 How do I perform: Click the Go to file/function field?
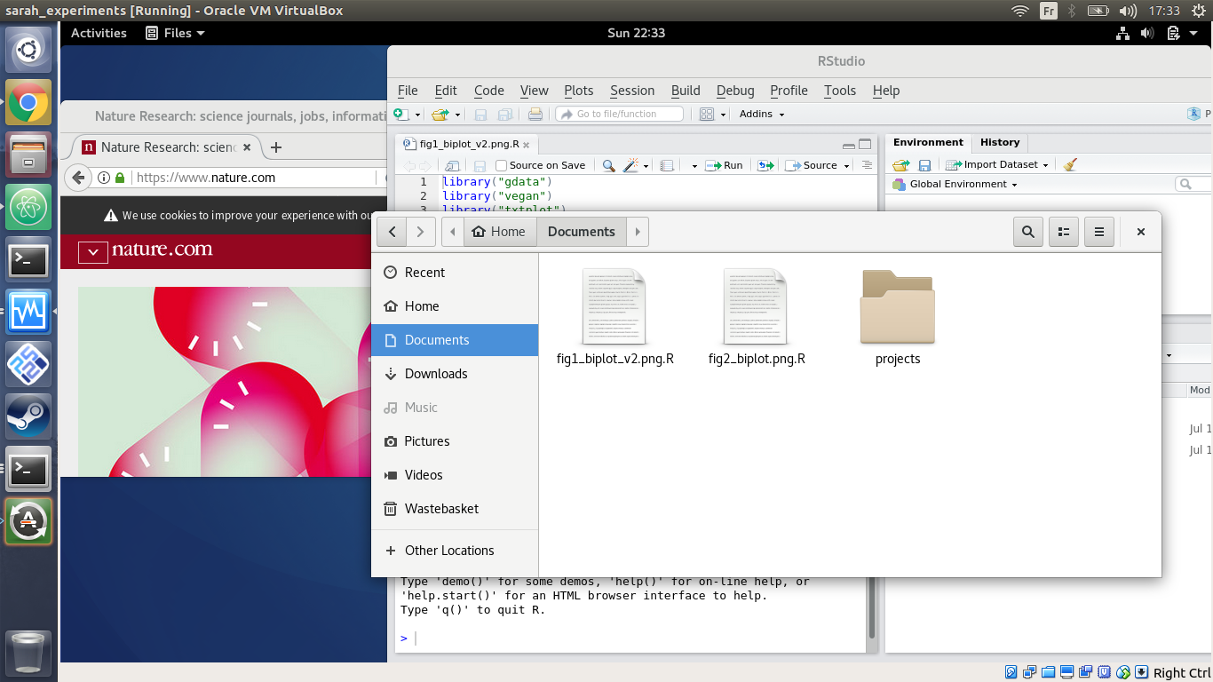click(620, 114)
